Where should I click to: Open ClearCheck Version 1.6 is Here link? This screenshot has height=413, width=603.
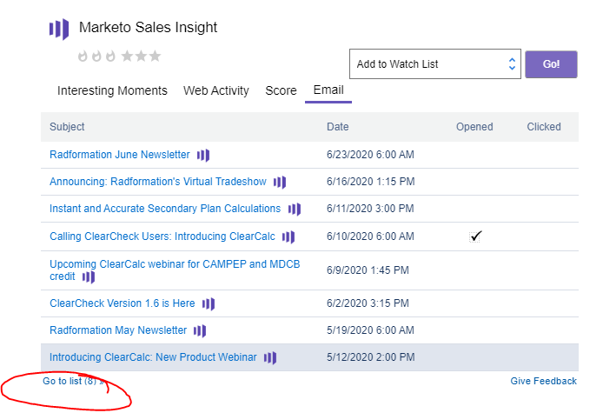(123, 303)
